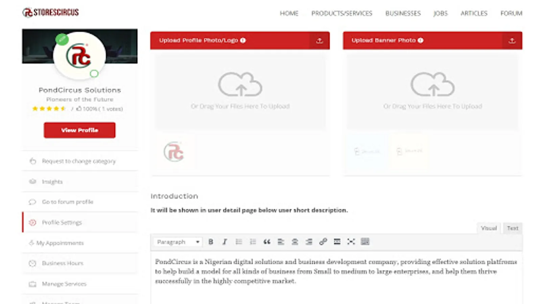Align text right in the editor
This screenshot has height=304, width=541.
point(309,242)
